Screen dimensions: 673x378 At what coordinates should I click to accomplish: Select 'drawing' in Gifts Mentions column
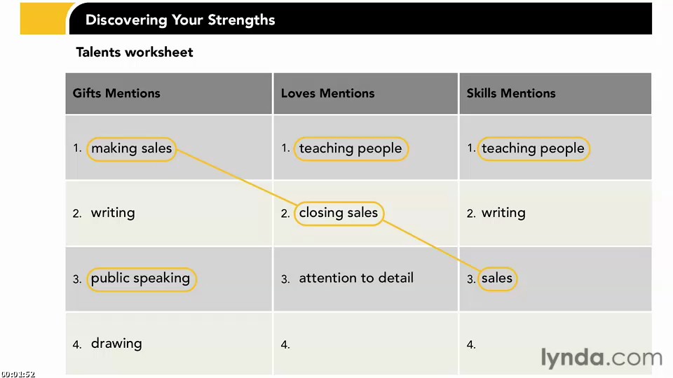(116, 343)
